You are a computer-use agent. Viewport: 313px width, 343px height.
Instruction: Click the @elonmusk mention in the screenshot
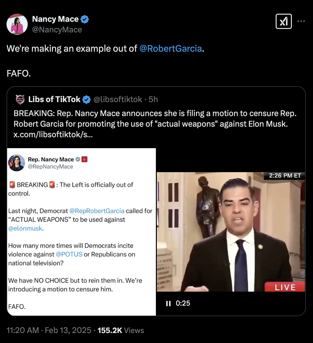tap(25, 228)
